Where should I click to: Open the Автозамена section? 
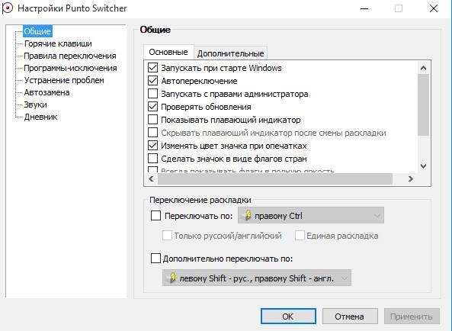(x=47, y=92)
